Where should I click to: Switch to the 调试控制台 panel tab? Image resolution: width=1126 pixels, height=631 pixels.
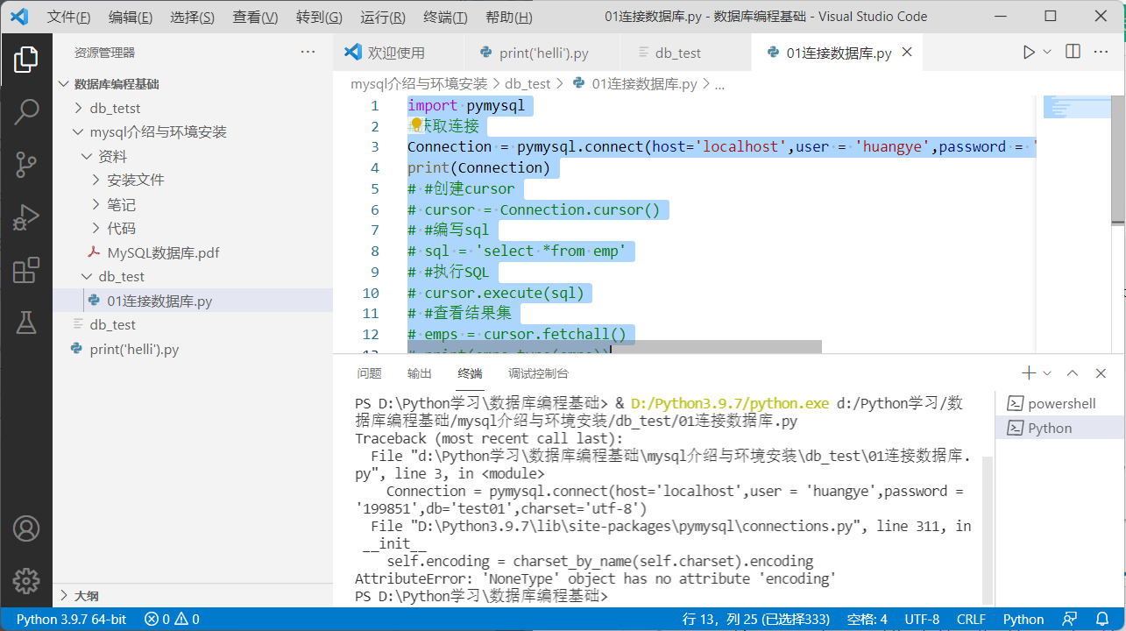pyautogui.click(x=538, y=373)
